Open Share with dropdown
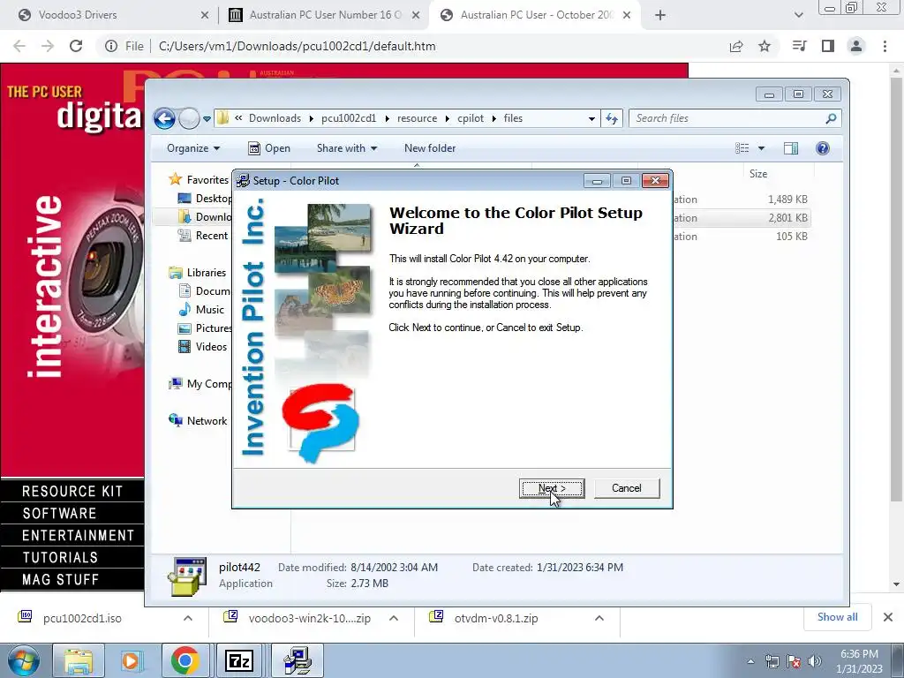 346,148
